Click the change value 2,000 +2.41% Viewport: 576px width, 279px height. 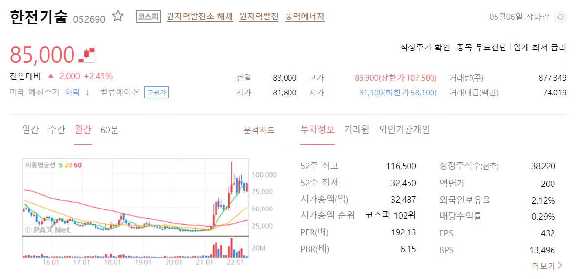86,76
